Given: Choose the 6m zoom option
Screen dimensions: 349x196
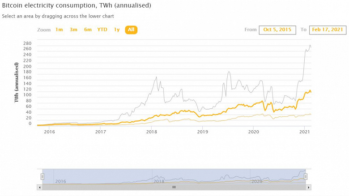Looking at the screenshot, I should click(x=88, y=30).
